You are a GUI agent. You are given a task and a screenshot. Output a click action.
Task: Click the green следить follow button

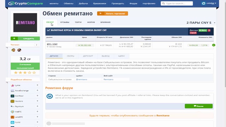coord(25,38)
